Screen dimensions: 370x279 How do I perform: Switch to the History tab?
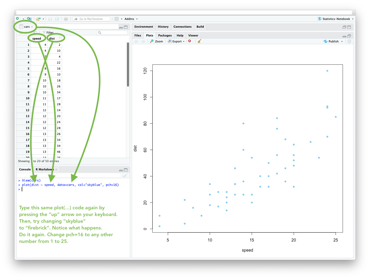tap(163, 27)
